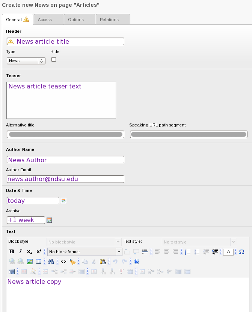This screenshot has width=252, height=312.
Task: Click the Bold formatting button
Action: (x=11, y=252)
